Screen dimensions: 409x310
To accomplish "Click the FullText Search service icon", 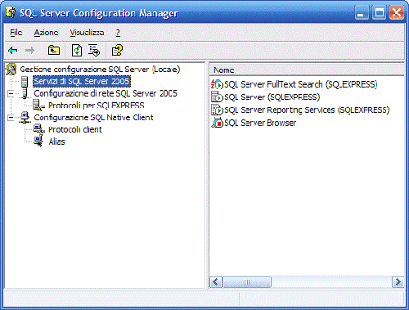I will coord(217,84).
